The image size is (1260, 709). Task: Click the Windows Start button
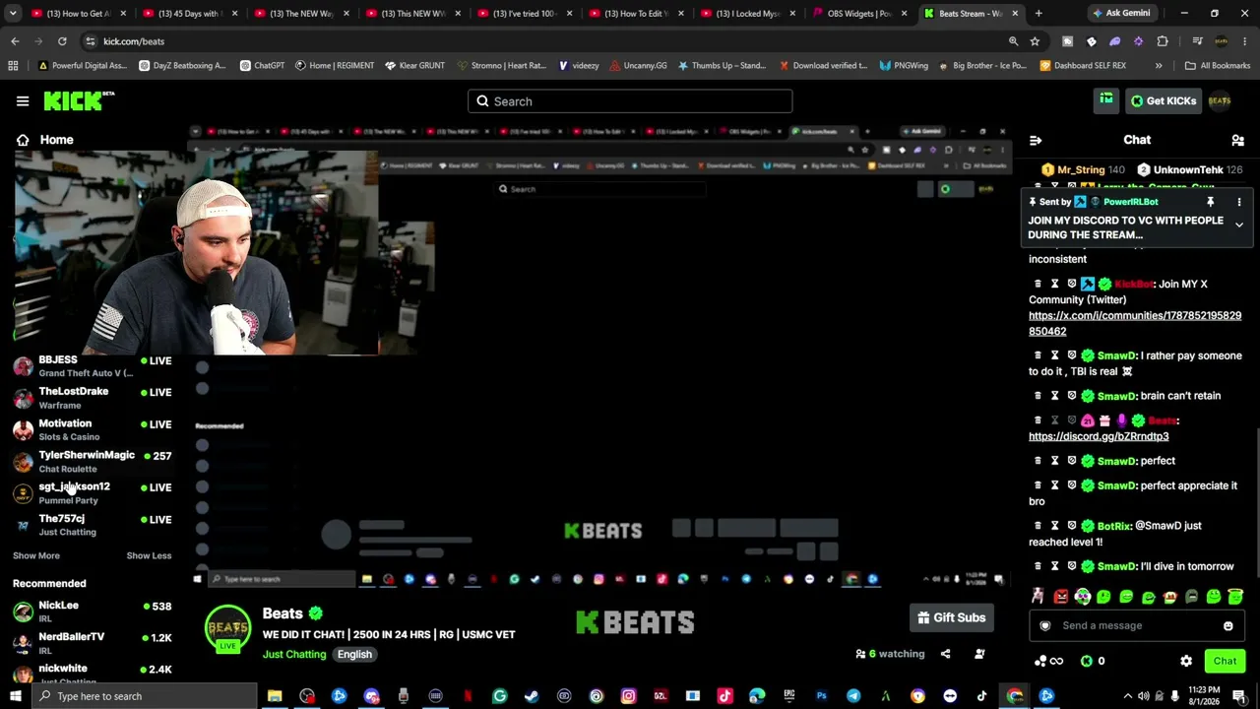point(14,696)
